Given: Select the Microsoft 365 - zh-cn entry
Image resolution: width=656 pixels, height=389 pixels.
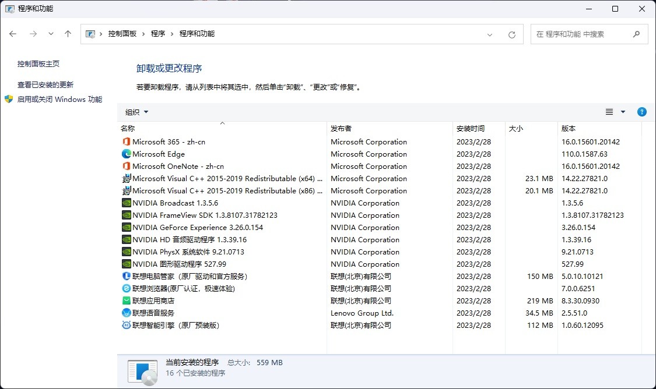Looking at the screenshot, I should (x=169, y=142).
